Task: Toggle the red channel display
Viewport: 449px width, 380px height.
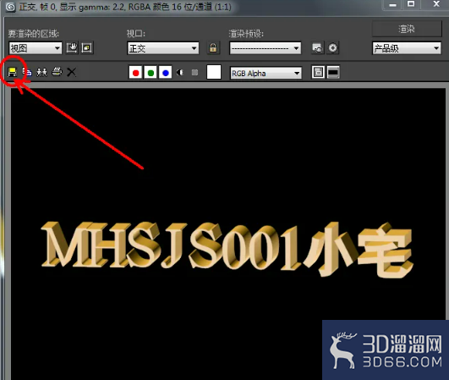Action: point(135,73)
